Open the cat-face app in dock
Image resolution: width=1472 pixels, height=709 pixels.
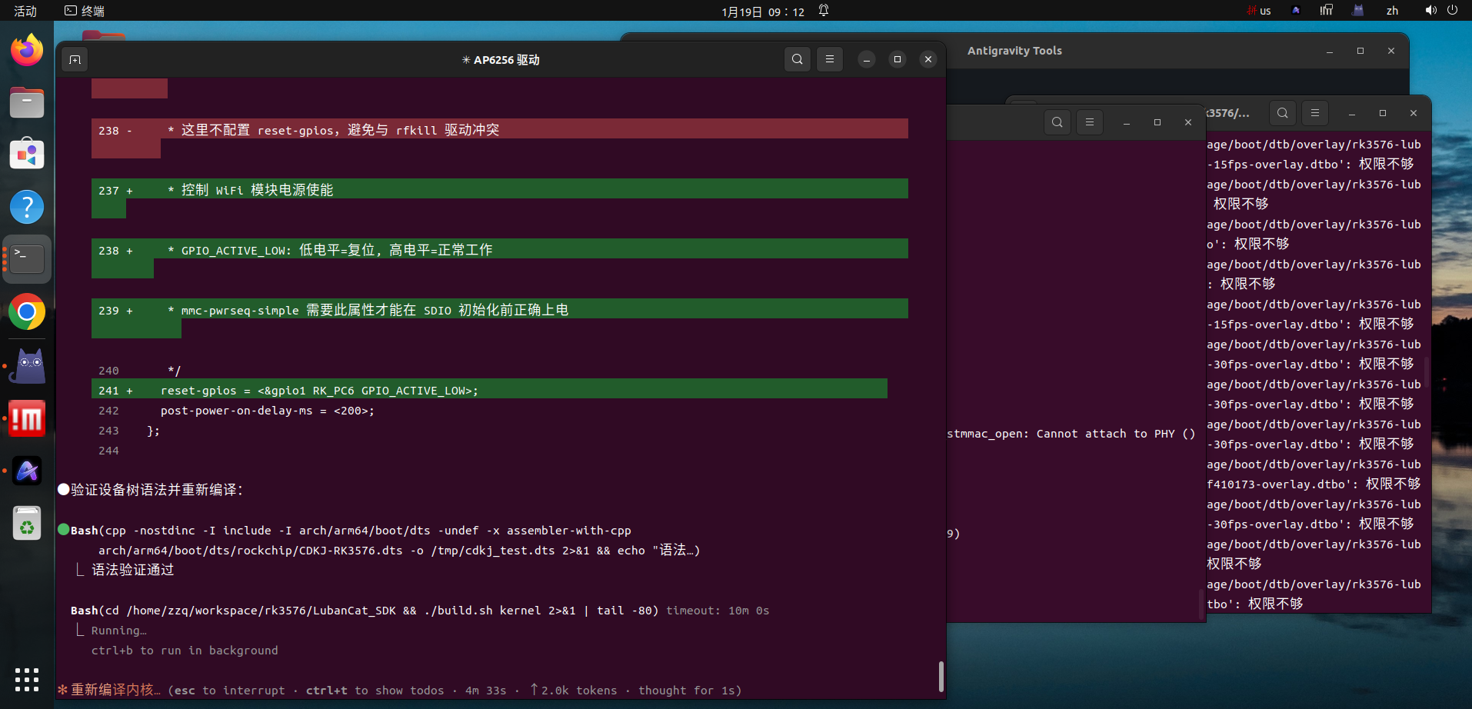click(x=27, y=366)
